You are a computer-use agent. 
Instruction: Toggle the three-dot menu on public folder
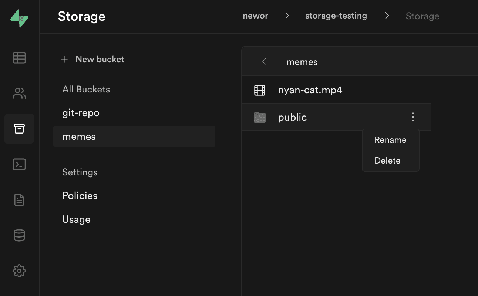tap(413, 117)
